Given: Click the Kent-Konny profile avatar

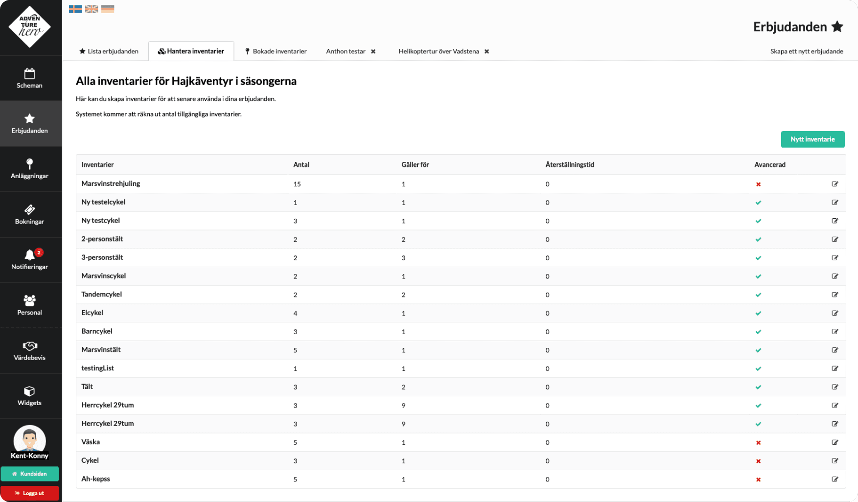Looking at the screenshot, I should 29,438.
